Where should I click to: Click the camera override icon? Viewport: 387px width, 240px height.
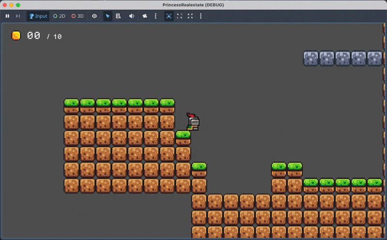[145, 16]
